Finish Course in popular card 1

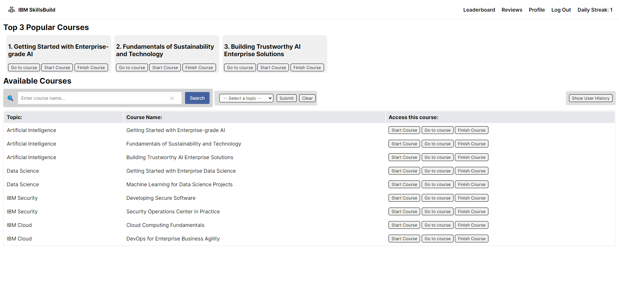coord(91,67)
